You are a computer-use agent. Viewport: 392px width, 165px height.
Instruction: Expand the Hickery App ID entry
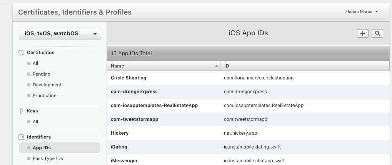120,133
